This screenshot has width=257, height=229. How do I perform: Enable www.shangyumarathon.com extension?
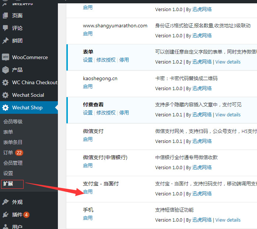(88, 34)
